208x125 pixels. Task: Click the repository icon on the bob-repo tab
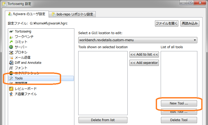tap(54, 14)
